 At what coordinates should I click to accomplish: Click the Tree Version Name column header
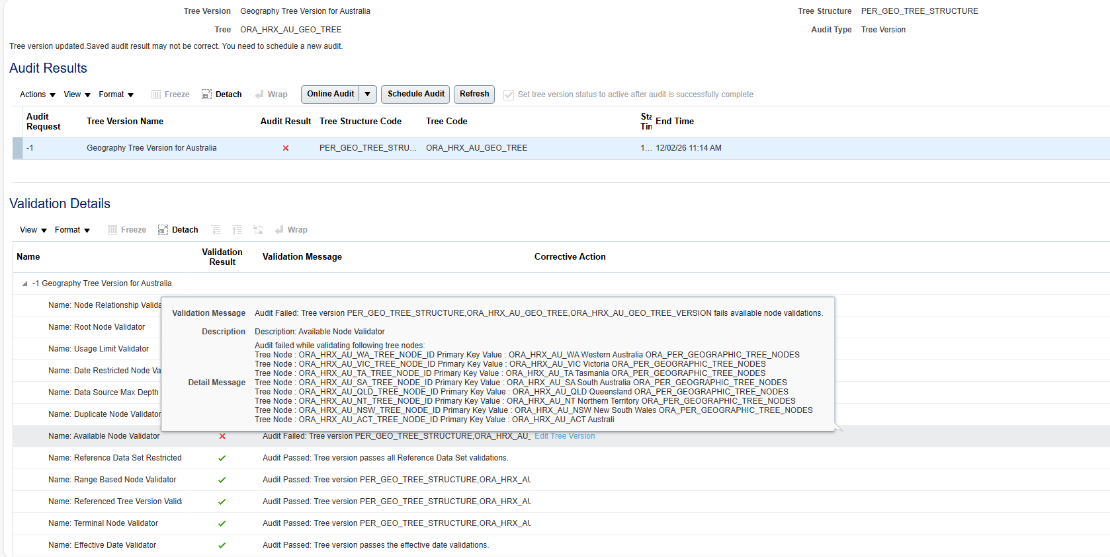[x=125, y=122]
